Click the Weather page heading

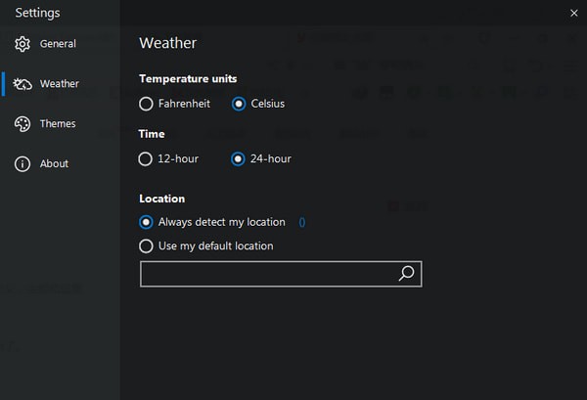[x=167, y=43]
